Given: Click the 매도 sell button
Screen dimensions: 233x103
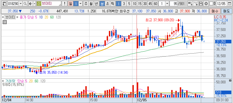Looking at the screenshot, I should tap(226, 11).
